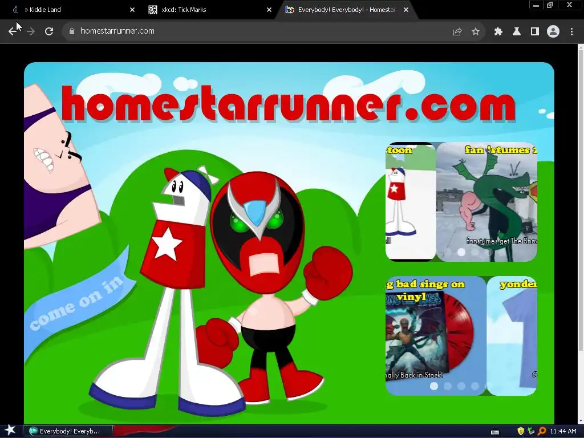View site info via the lock icon
Viewport: 584px width, 438px height.
pyautogui.click(x=72, y=31)
